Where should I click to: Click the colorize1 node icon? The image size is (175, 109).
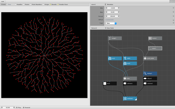pos(125,83)
